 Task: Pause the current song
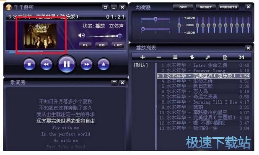[66, 64]
